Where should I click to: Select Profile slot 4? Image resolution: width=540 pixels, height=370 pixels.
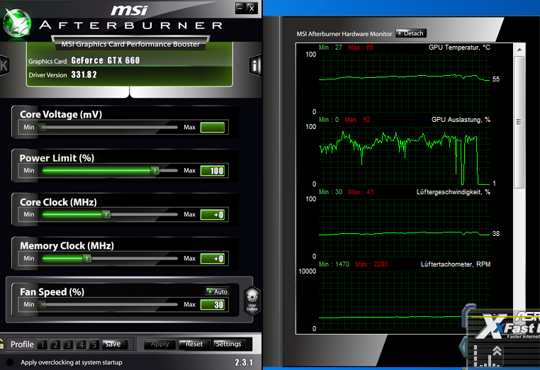81,344
